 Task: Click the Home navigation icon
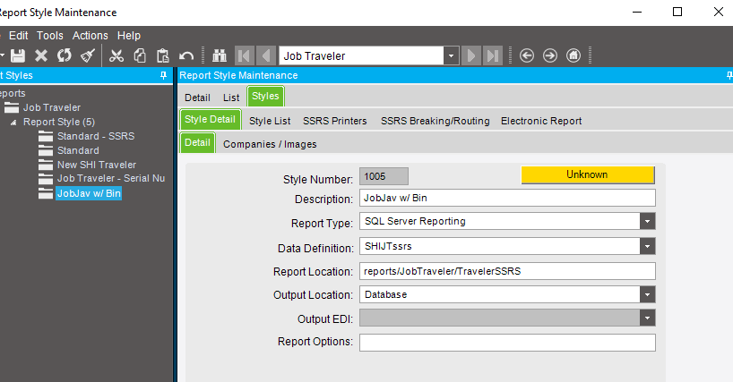pos(573,55)
